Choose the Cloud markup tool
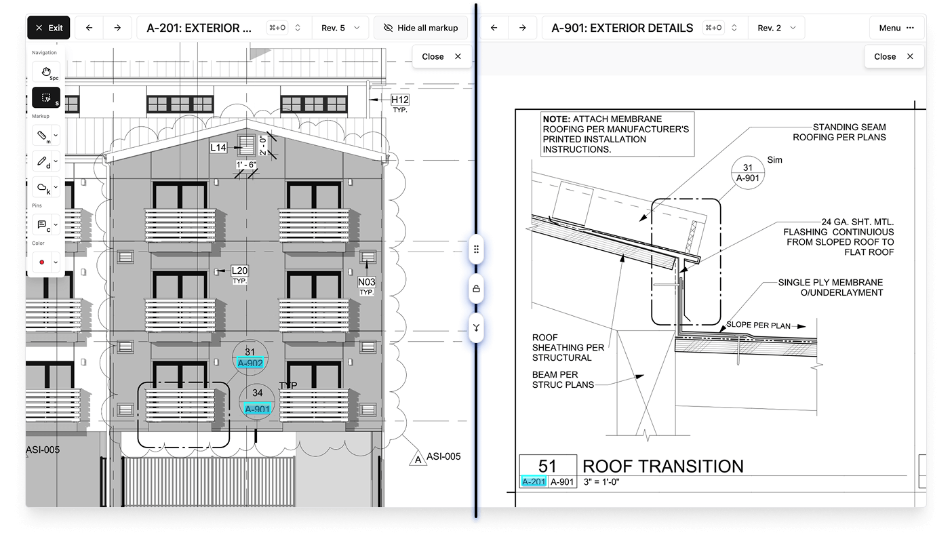The image size is (952, 535). coord(43,188)
